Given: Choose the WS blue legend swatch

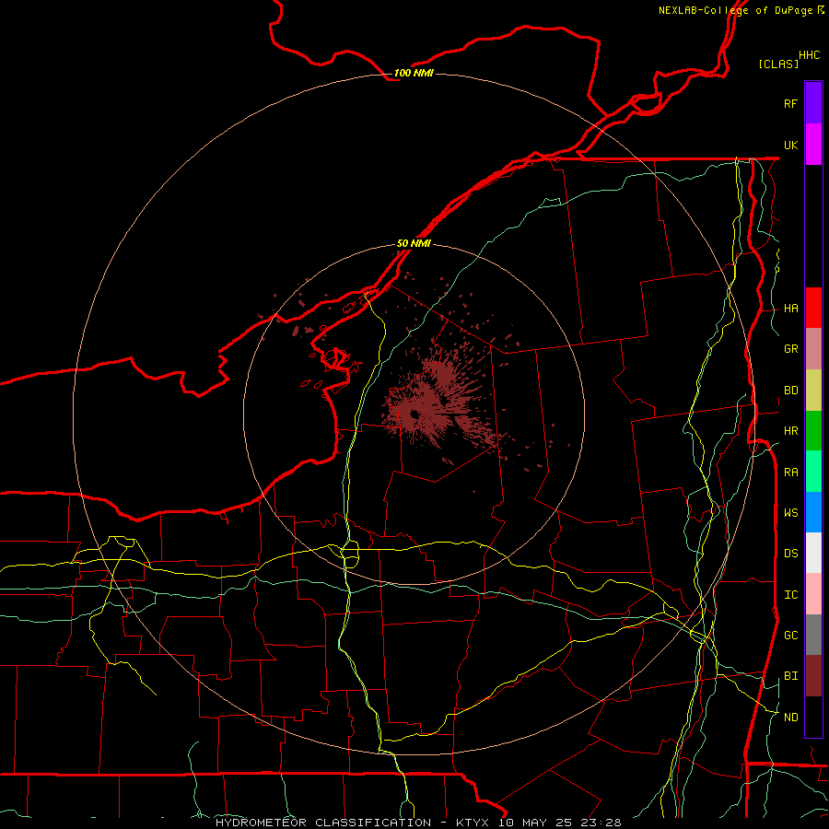Looking at the screenshot, I should [x=813, y=512].
